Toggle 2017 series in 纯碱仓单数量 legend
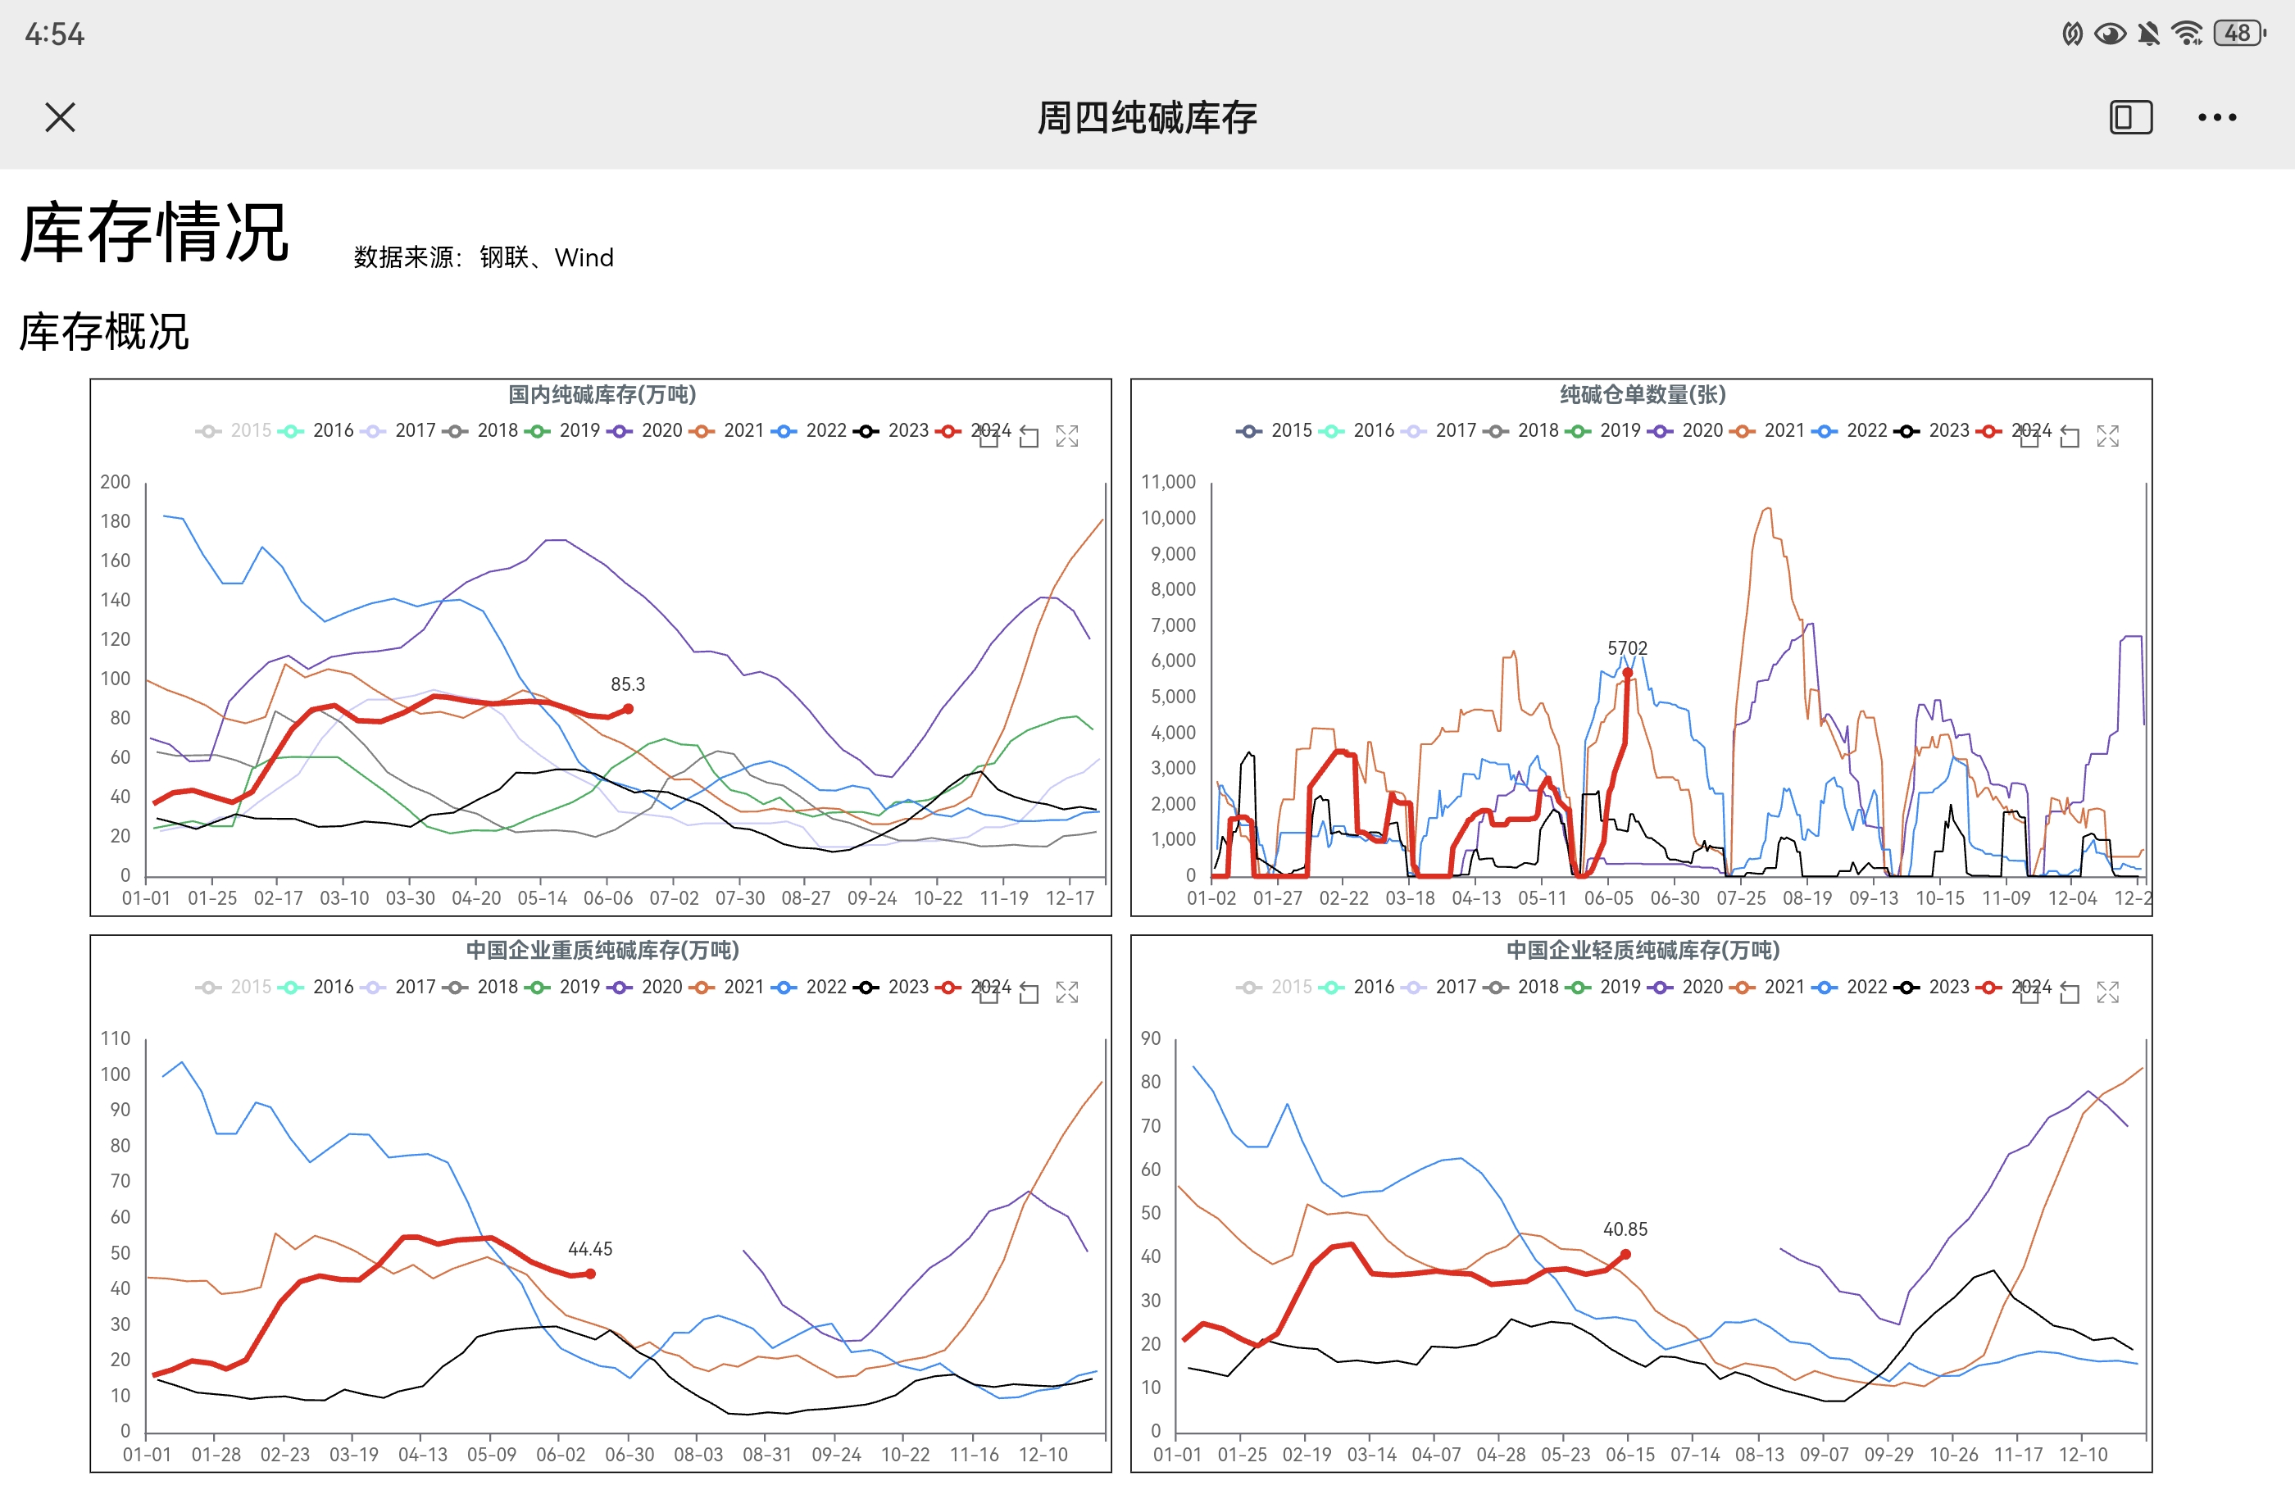Screen dimensions: 2295x1508 pyautogui.click(x=1438, y=431)
